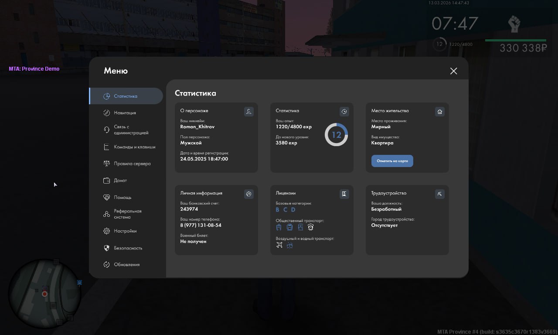Click the ship license icon under water transport
The width and height of the screenshot is (558, 335).
(x=289, y=245)
